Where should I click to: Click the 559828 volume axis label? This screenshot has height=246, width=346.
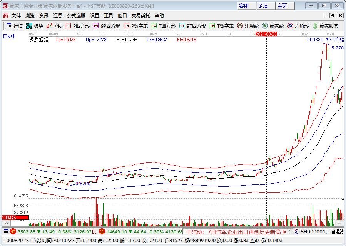click(x=21, y=206)
